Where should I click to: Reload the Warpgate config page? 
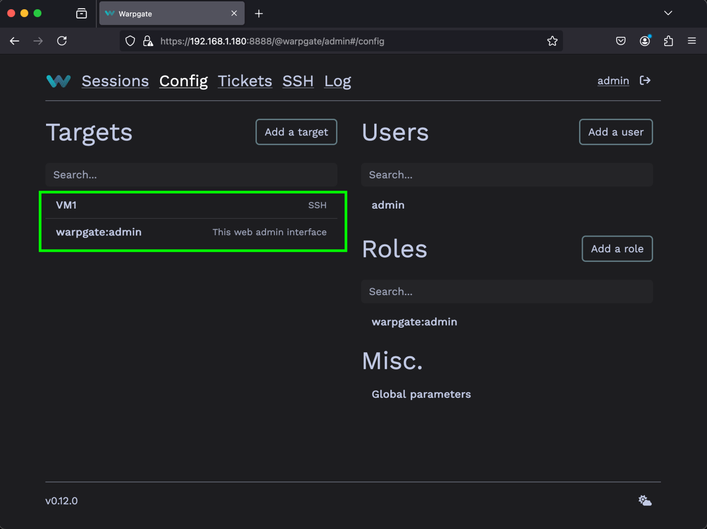tap(62, 41)
